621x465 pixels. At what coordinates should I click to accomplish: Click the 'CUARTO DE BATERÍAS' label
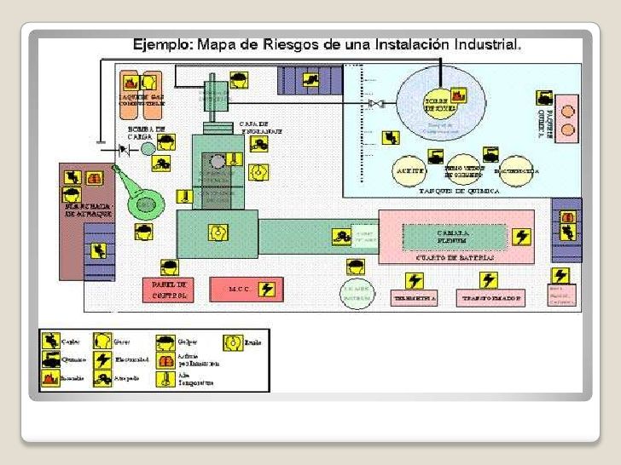455,258
